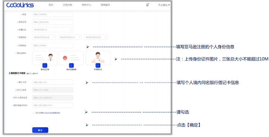Screen dimensions: 269x137
Task: Click upload button for 身份证国徽面
Action: (71, 65)
